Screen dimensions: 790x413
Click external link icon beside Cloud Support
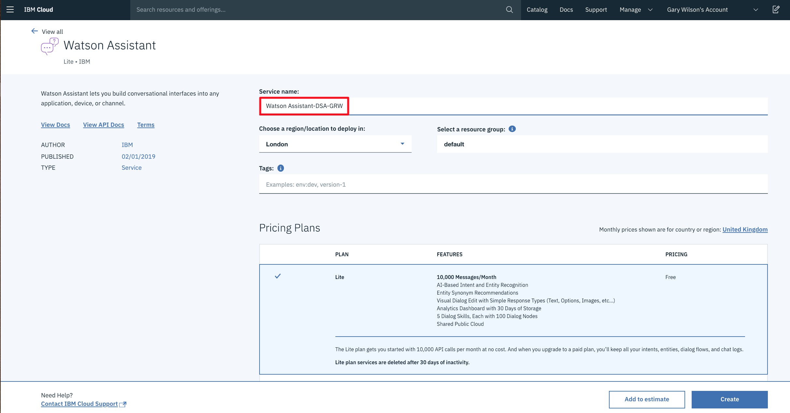tap(123, 404)
